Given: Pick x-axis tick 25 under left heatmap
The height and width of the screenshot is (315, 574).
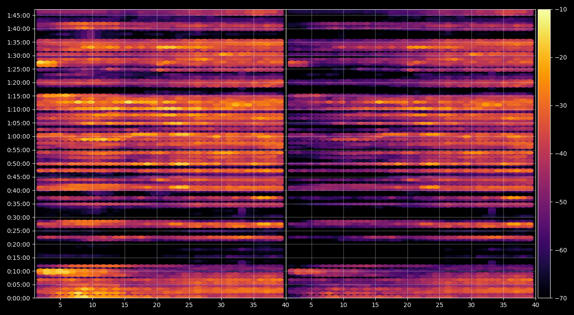Looking at the screenshot, I should coord(189,305).
